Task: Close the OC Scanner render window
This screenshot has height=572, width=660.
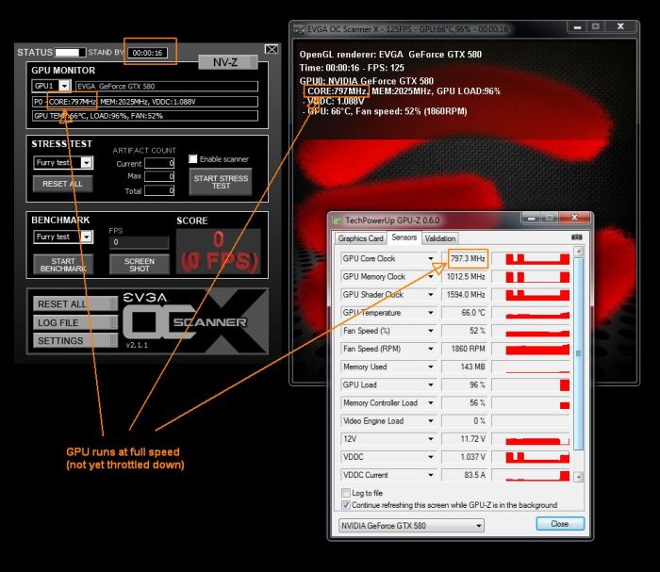Action: [x=620, y=26]
